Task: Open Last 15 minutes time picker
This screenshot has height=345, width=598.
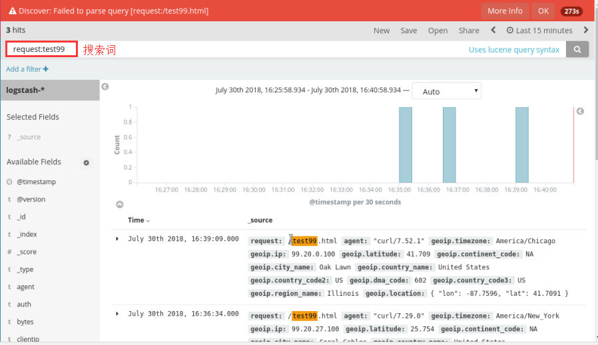Action: [539, 31]
